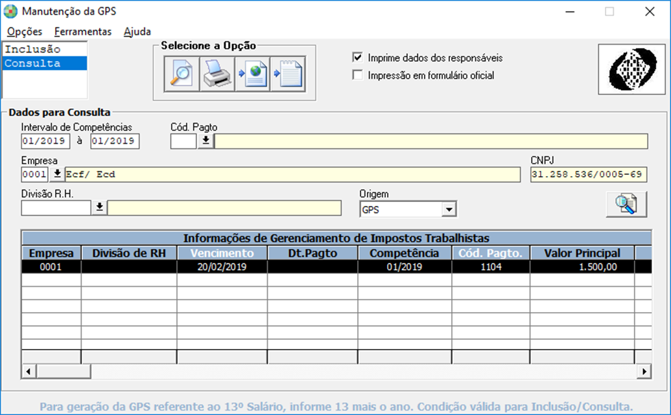
Task: Open the Ferramentas menu
Action: [82, 32]
